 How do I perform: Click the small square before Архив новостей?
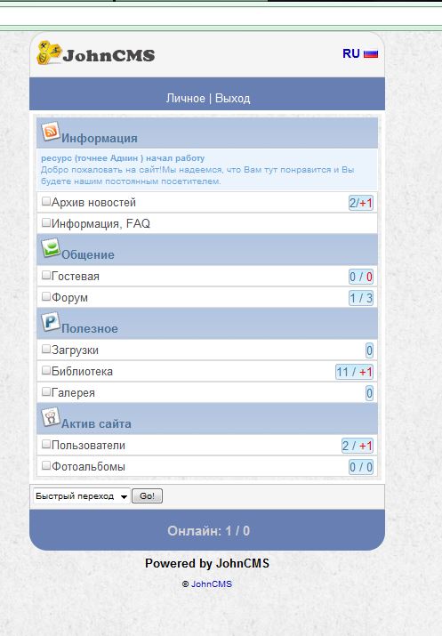click(x=46, y=201)
